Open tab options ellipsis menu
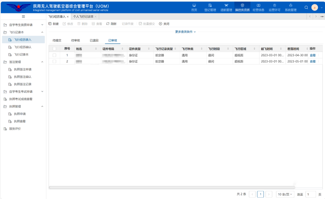The height and width of the screenshot is (199, 325). pyautogui.click(x=322, y=17)
